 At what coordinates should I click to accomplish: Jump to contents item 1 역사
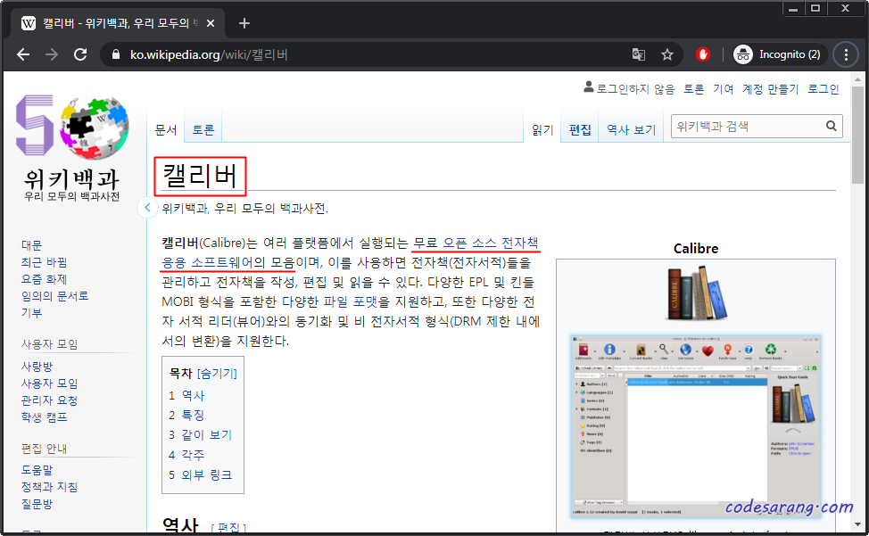[194, 395]
